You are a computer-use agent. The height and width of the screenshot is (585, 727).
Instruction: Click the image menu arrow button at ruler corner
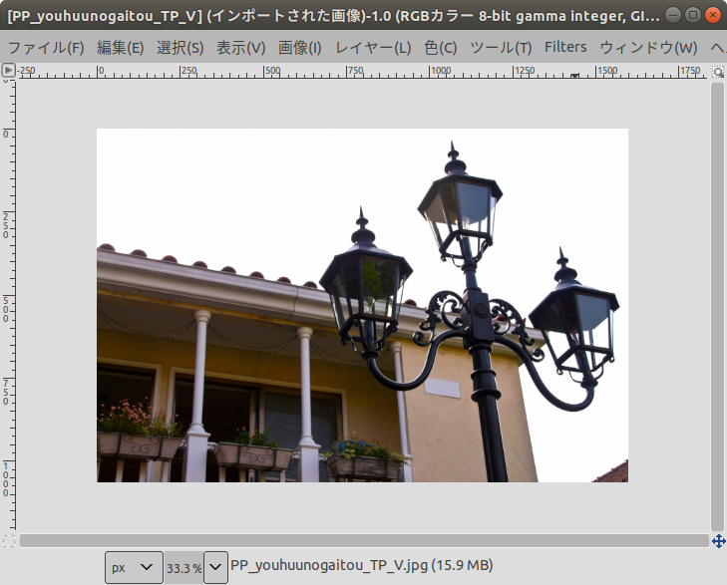point(8,71)
